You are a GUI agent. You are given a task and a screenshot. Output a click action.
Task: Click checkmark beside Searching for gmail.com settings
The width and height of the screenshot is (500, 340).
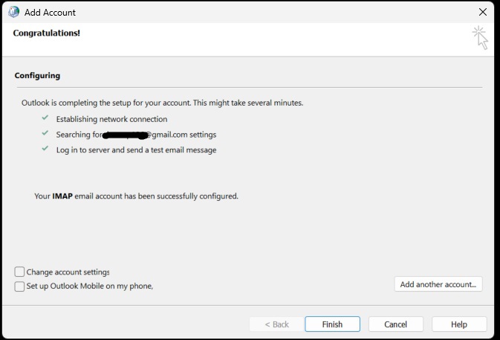click(45, 133)
